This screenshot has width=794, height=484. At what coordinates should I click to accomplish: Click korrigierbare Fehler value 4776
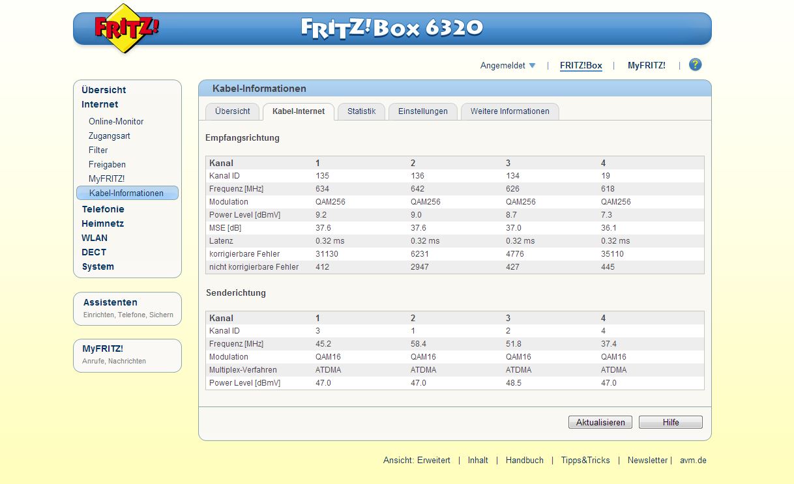click(x=515, y=254)
